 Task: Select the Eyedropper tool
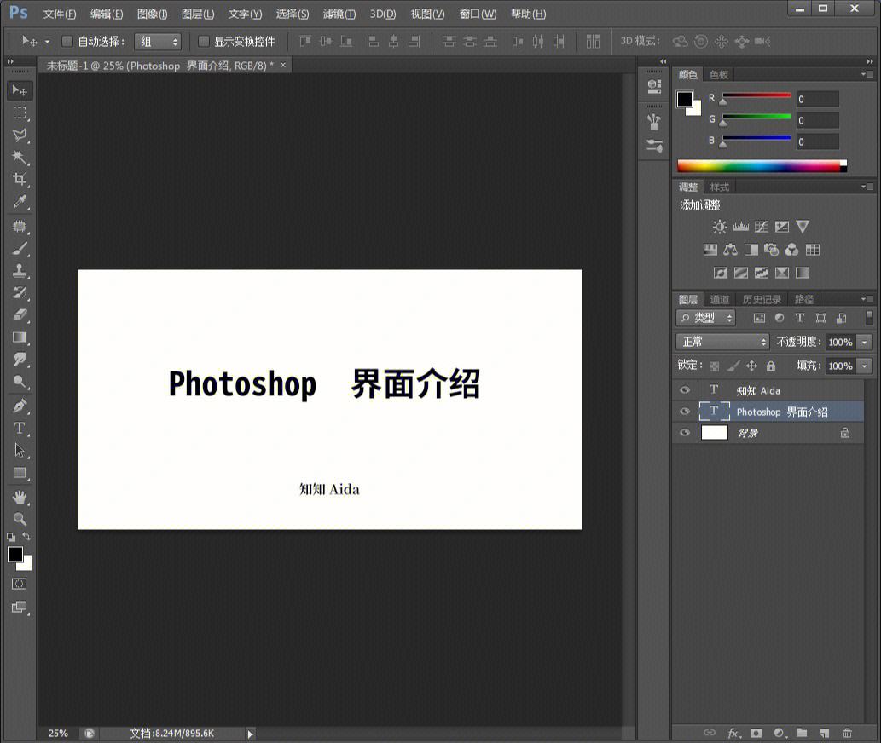click(x=20, y=202)
